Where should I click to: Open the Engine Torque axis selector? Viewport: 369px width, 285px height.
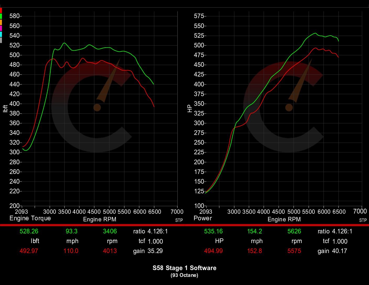tap(30, 218)
